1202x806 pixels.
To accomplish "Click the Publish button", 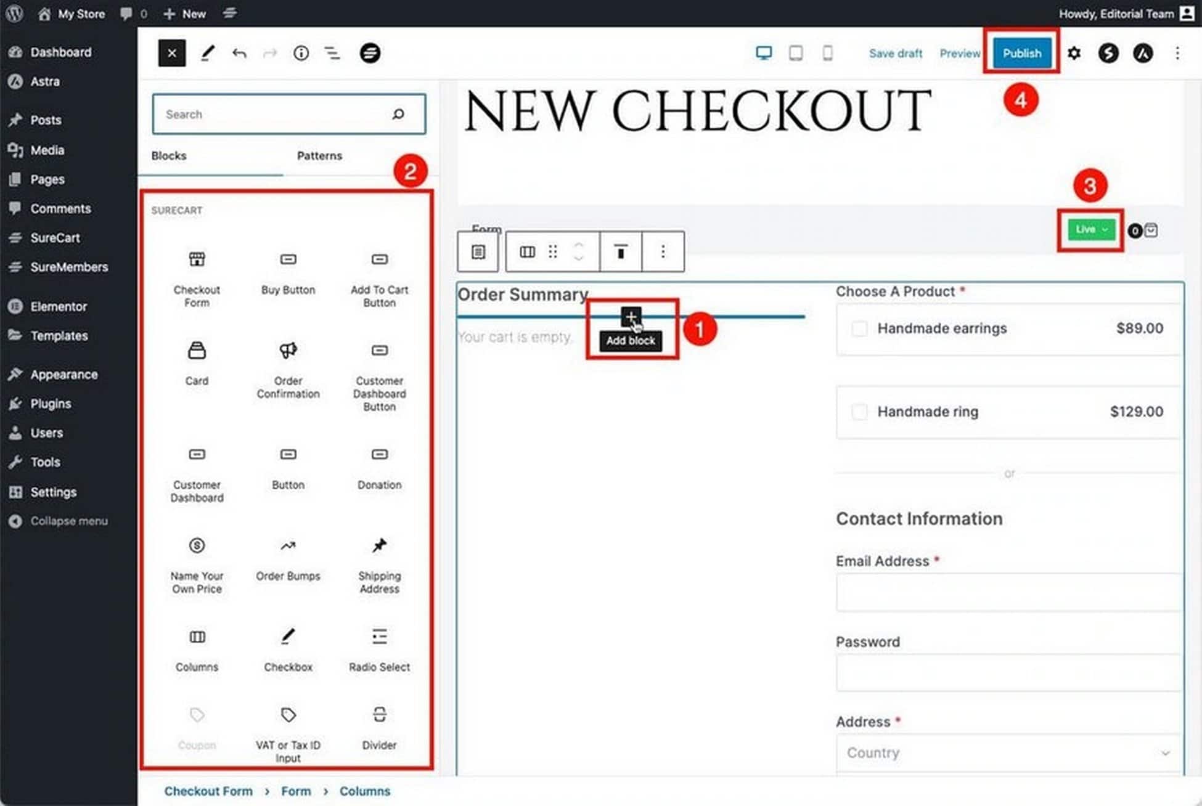I will 1021,54.
